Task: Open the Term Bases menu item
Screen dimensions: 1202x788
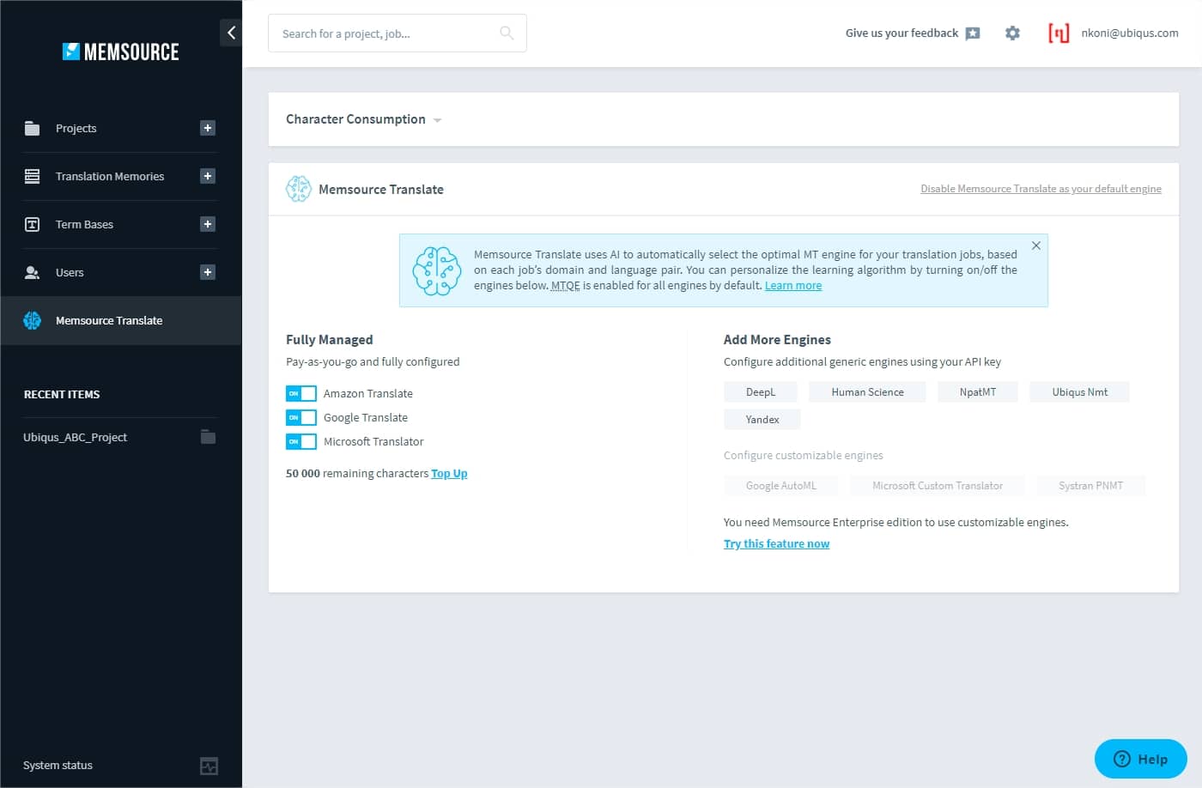Action: pyautogui.click(x=84, y=224)
